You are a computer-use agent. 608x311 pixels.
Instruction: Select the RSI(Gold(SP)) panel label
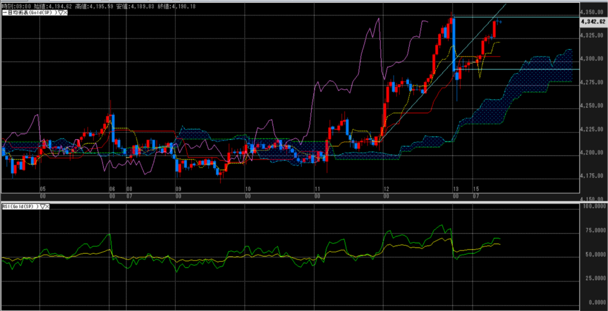[x=20, y=206]
